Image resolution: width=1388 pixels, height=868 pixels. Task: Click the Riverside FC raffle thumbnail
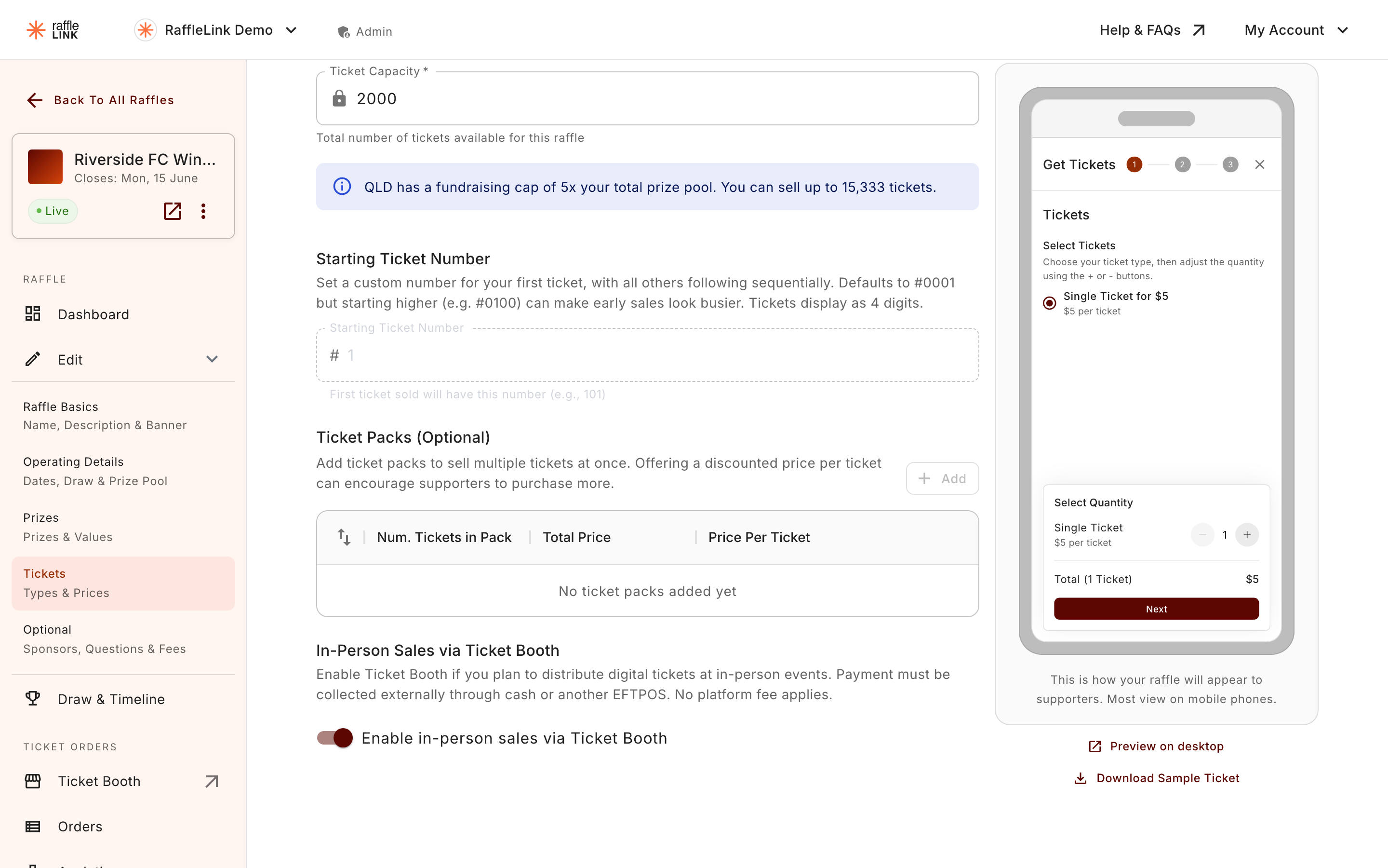[x=45, y=166]
